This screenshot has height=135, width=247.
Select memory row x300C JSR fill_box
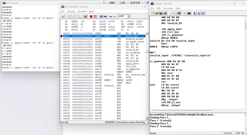(x=104, y=66)
